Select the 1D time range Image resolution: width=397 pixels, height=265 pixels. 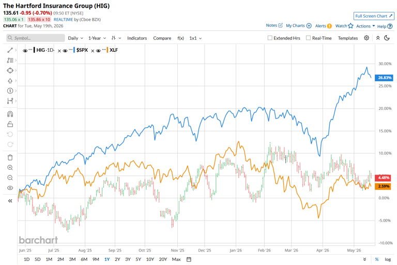26,259
